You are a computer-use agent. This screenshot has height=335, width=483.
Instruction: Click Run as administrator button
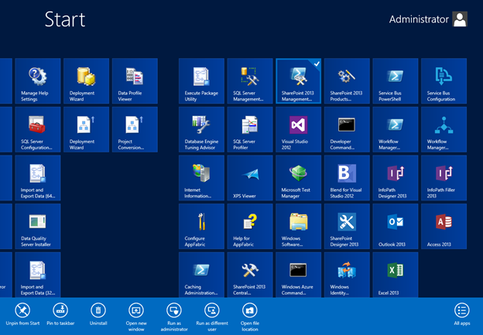point(174,317)
